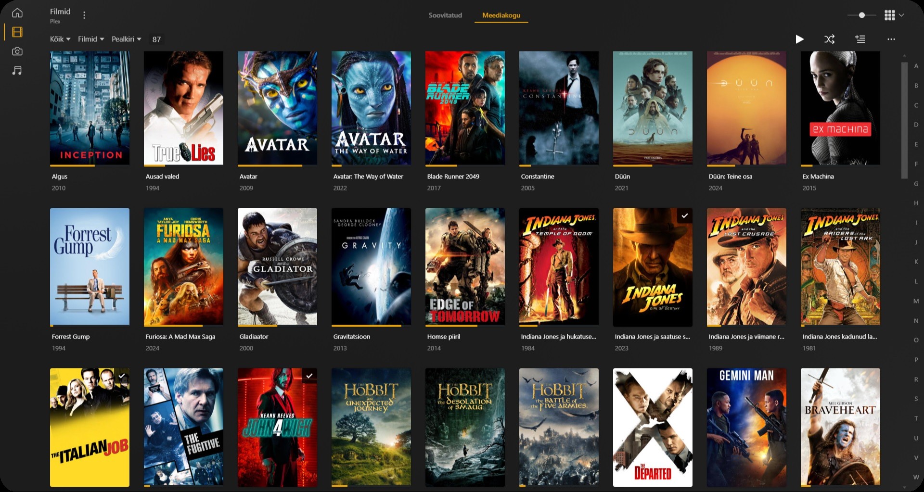The width and height of the screenshot is (924, 492).
Task: Click the Gravitatsioon title link
Action: point(352,337)
